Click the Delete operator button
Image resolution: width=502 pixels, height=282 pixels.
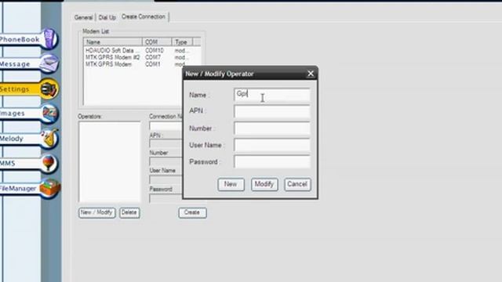click(x=129, y=212)
